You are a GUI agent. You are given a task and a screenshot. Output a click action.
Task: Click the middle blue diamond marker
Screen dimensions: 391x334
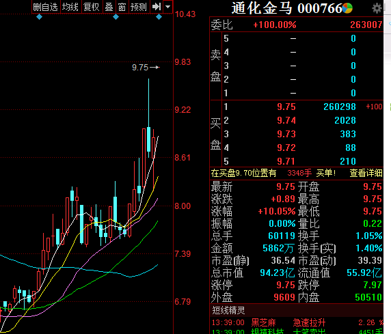[116, 17]
